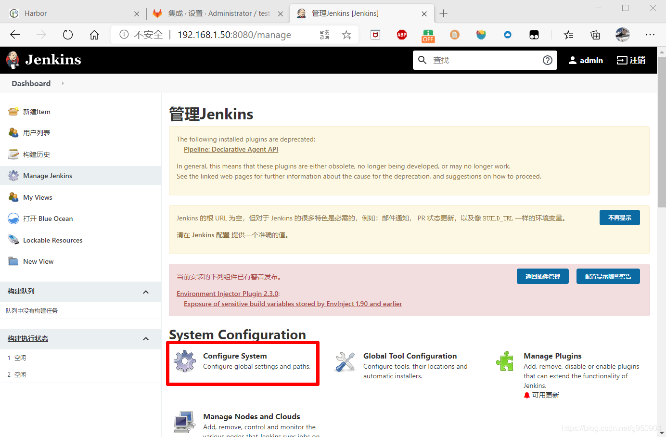Open browser collections icon
Screen dimensions: 666x437
[x=595, y=35]
